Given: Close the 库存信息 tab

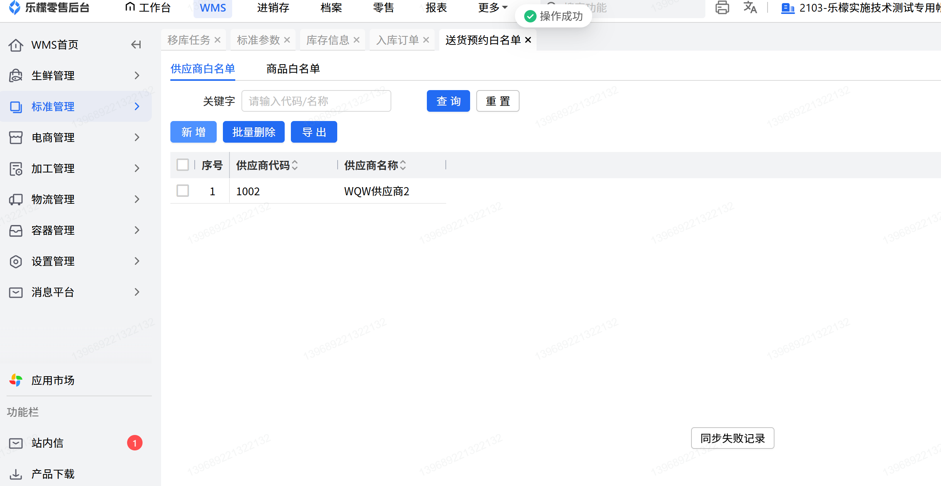Looking at the screenshot, I should pos(357,40).
